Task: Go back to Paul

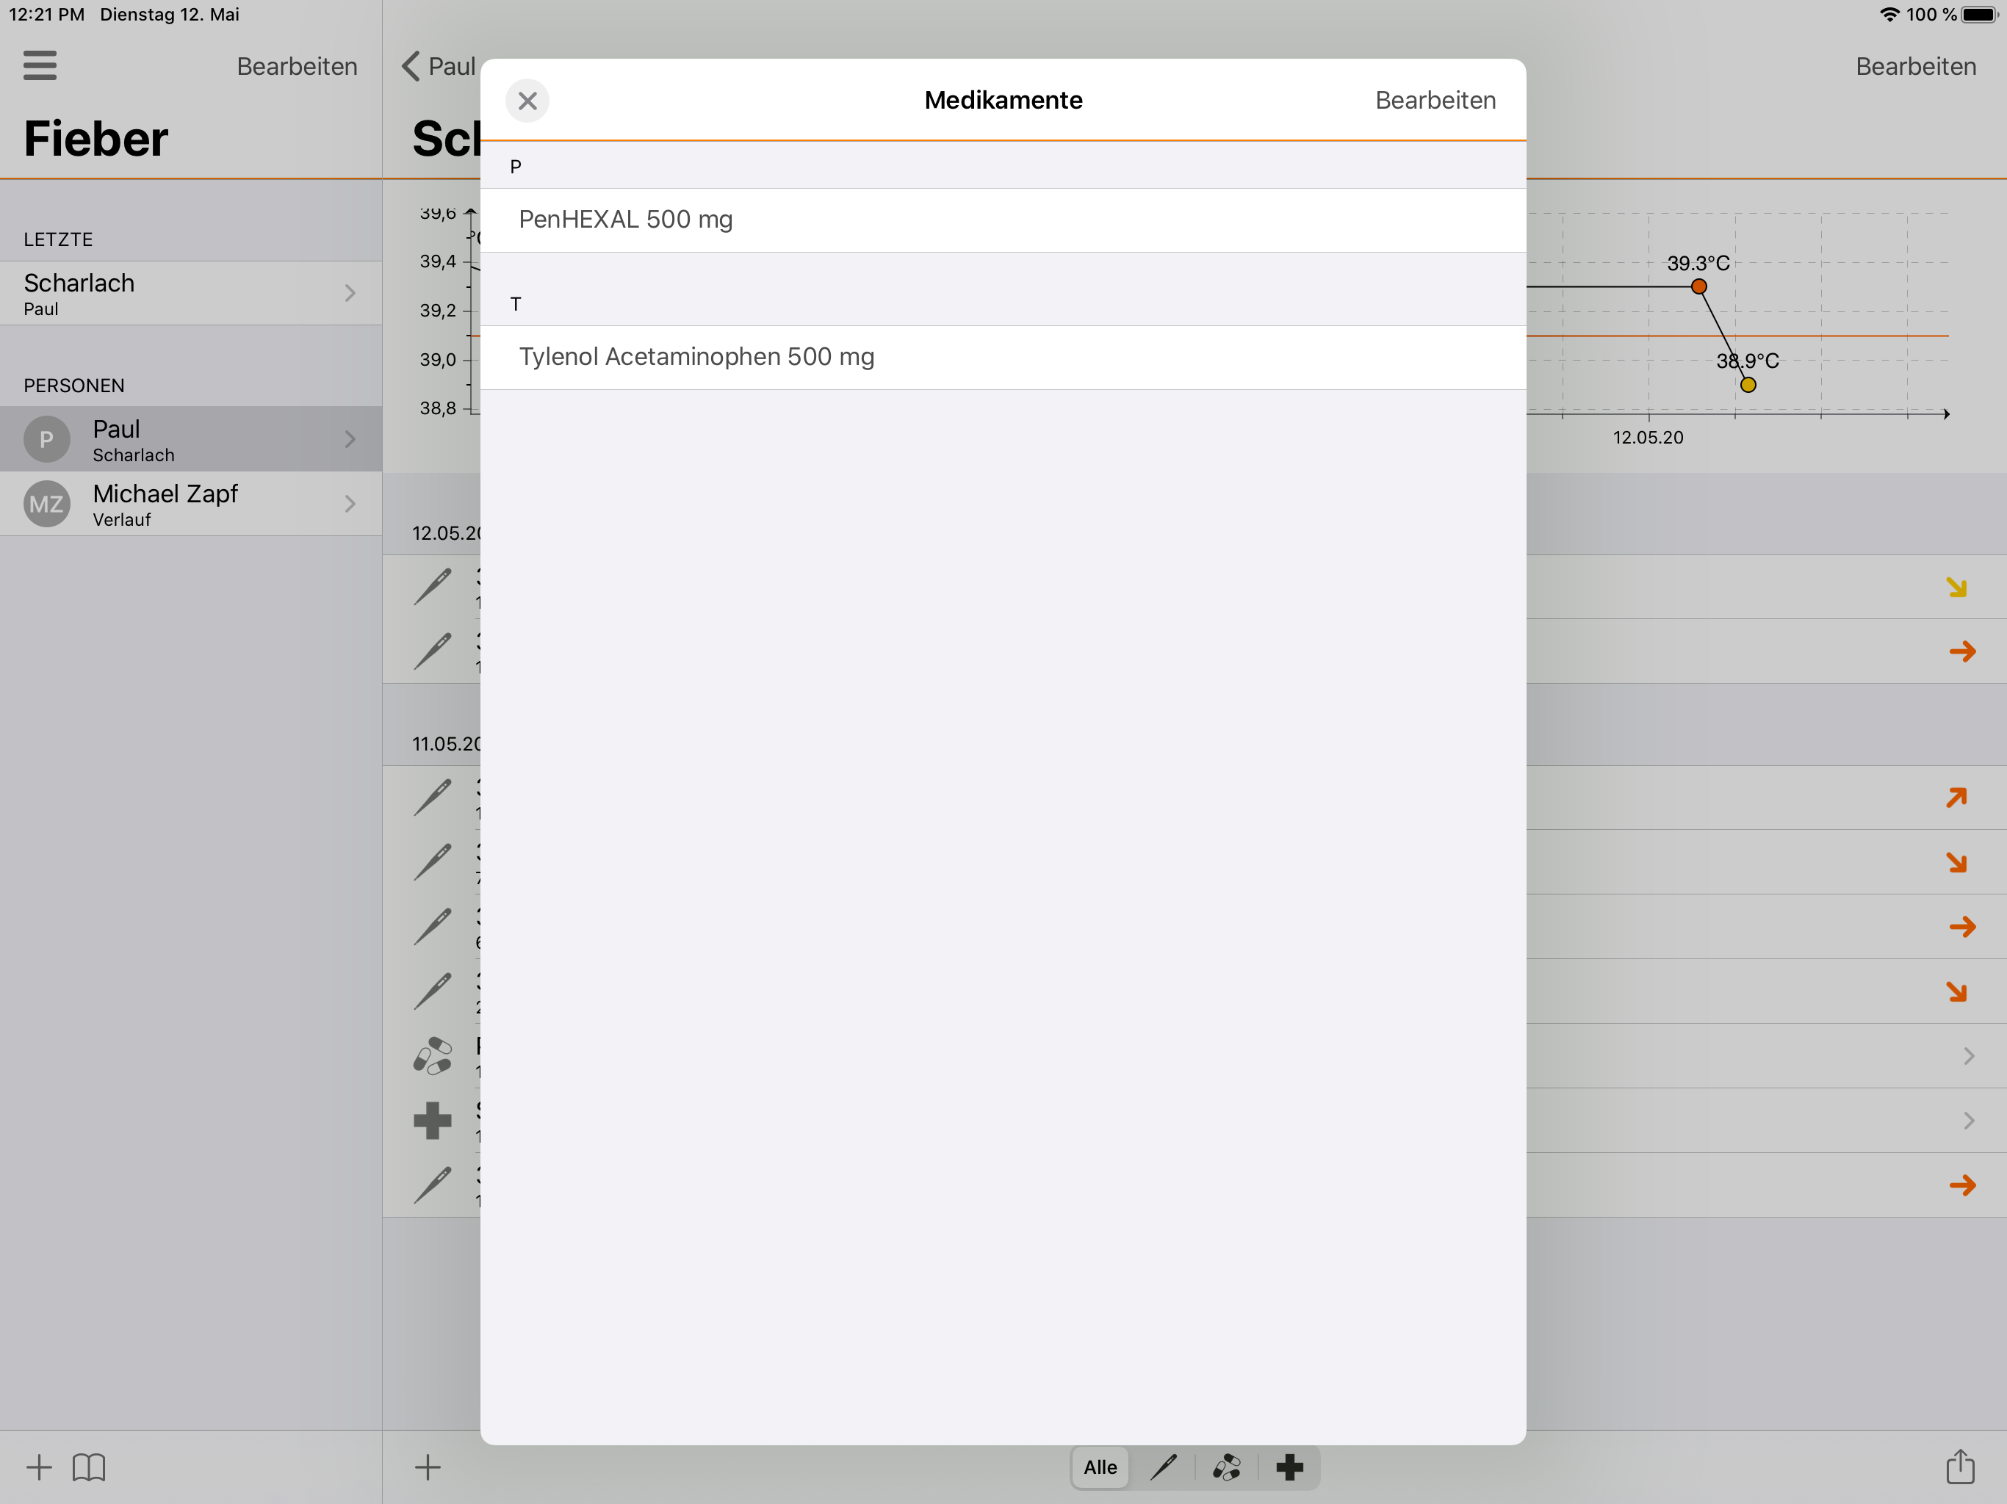Action: coord(439,66)
